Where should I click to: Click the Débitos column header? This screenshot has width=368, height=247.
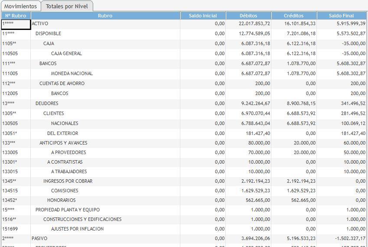click(x=248, y=16)
